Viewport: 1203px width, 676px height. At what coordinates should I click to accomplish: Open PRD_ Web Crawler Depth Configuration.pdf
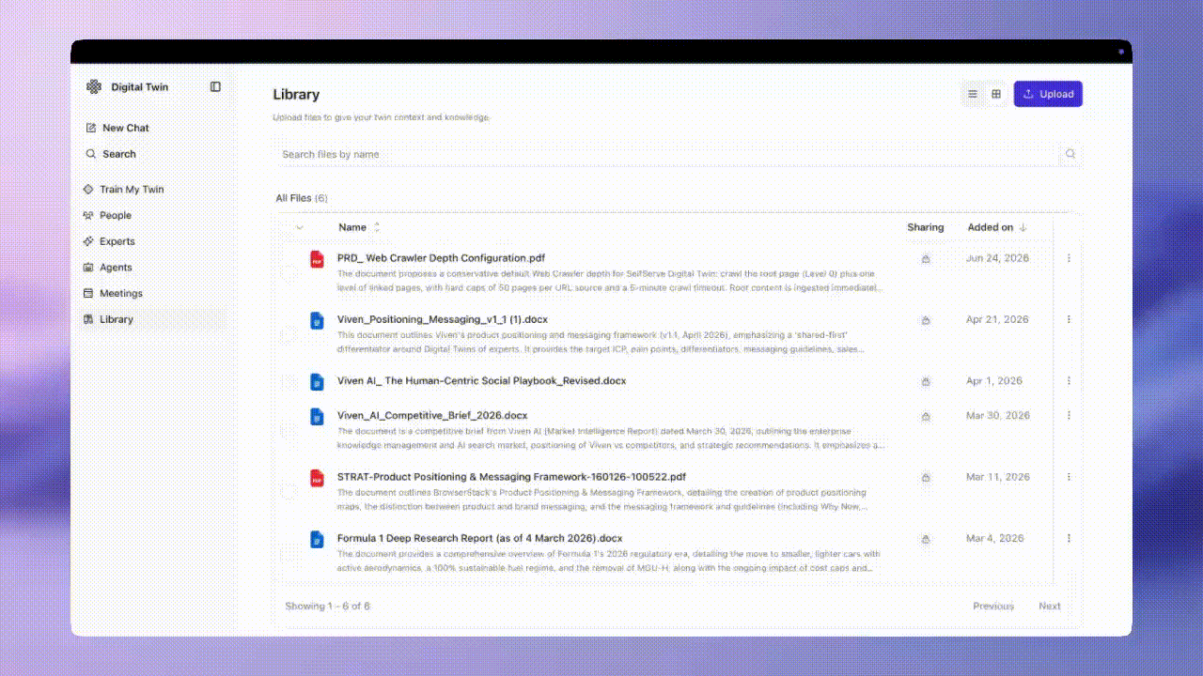click(x=441, y=257)
